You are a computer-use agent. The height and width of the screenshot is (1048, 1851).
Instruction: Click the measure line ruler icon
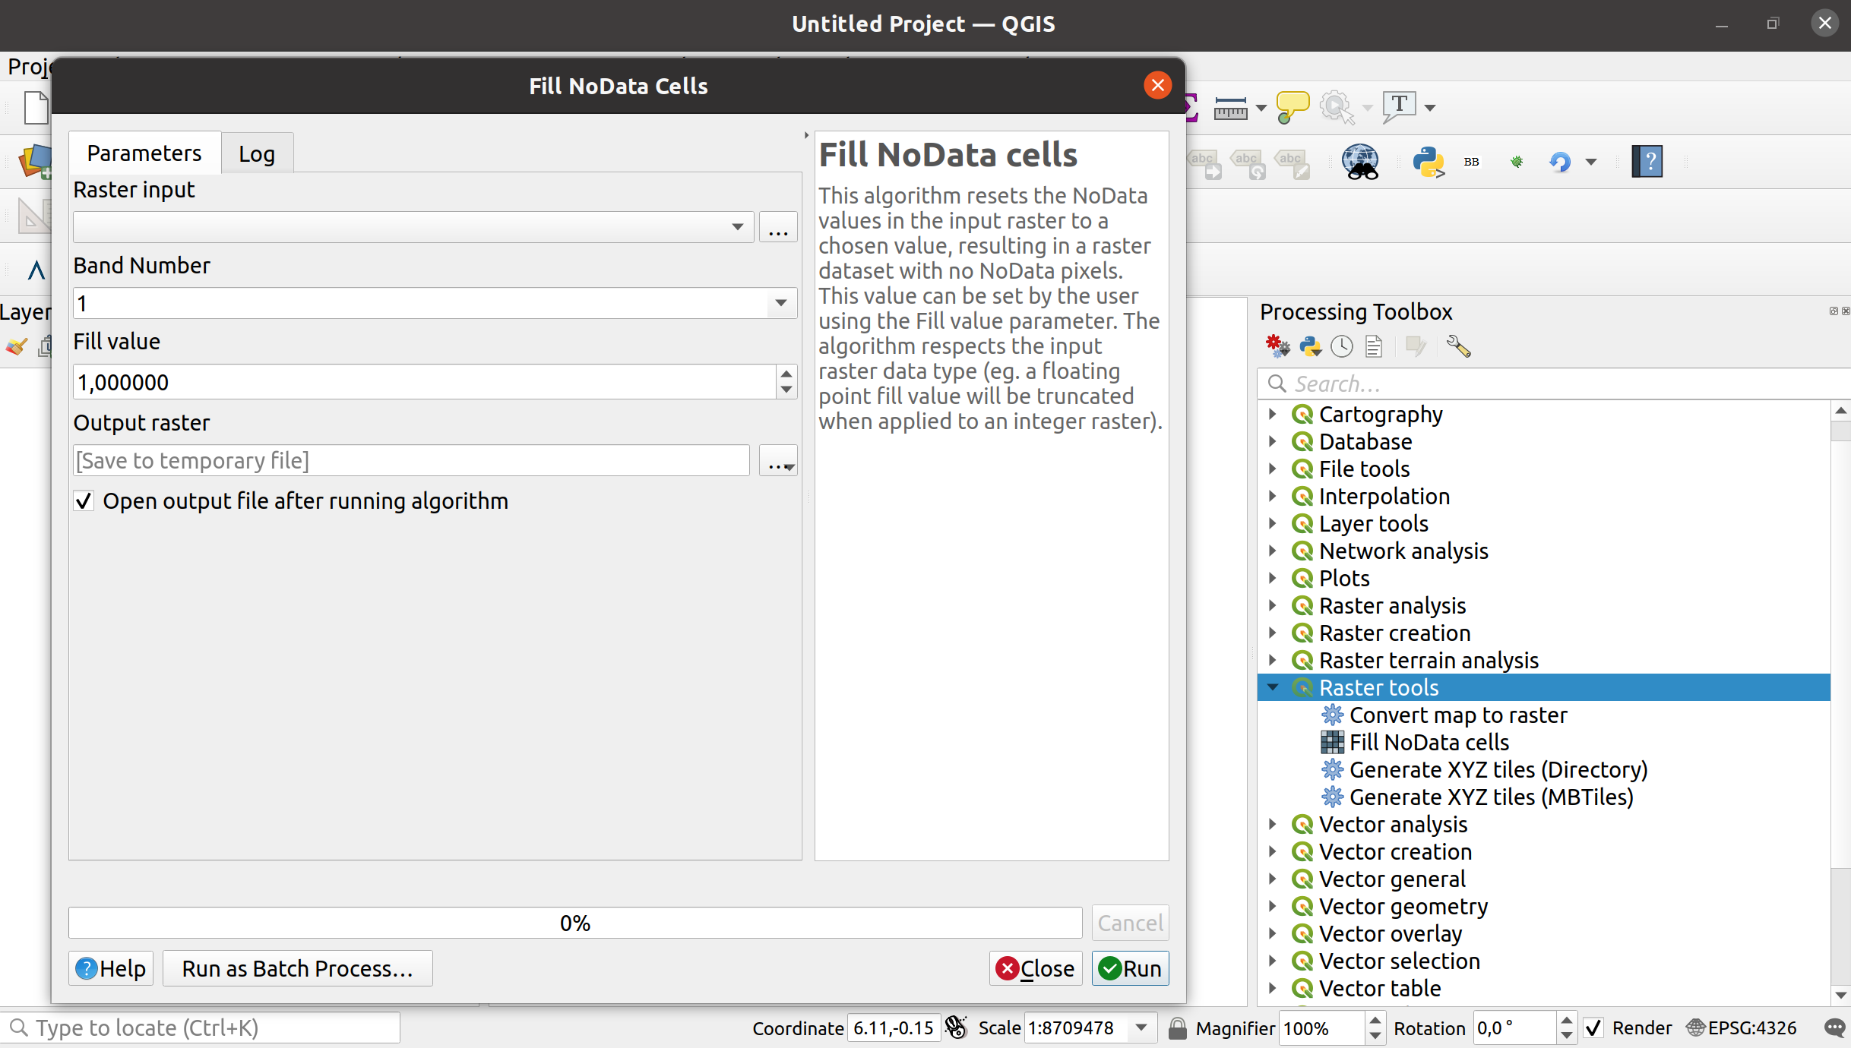pos(1230,108)
